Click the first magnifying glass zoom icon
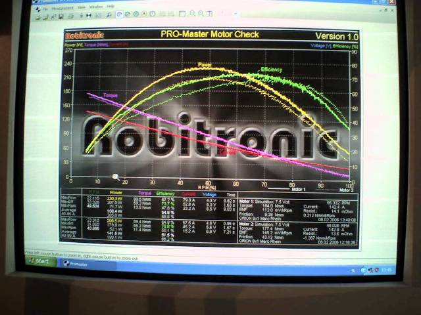This screenshot has height=315, width=421. click(192, 13)
